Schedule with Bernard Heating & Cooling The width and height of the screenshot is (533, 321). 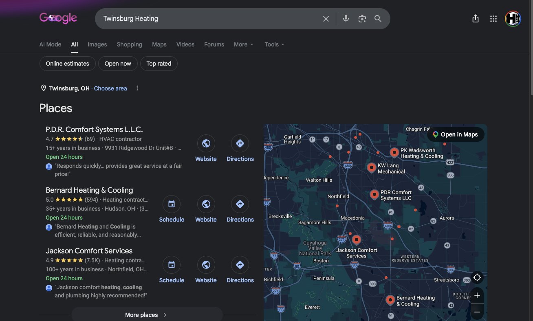172,204
